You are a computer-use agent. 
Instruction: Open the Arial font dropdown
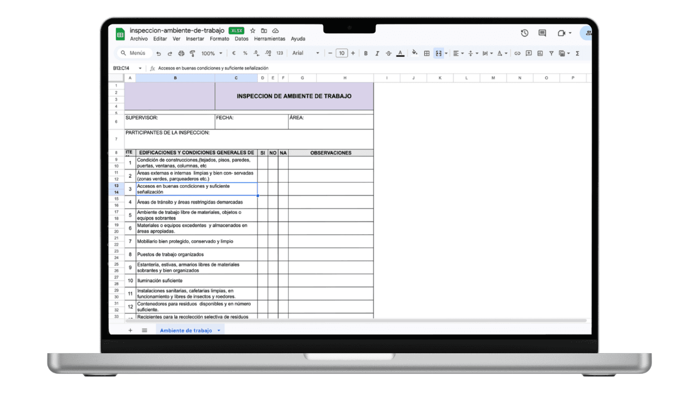(305, 53)
